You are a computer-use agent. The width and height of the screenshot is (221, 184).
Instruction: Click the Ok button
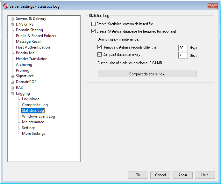pos(138,175)
